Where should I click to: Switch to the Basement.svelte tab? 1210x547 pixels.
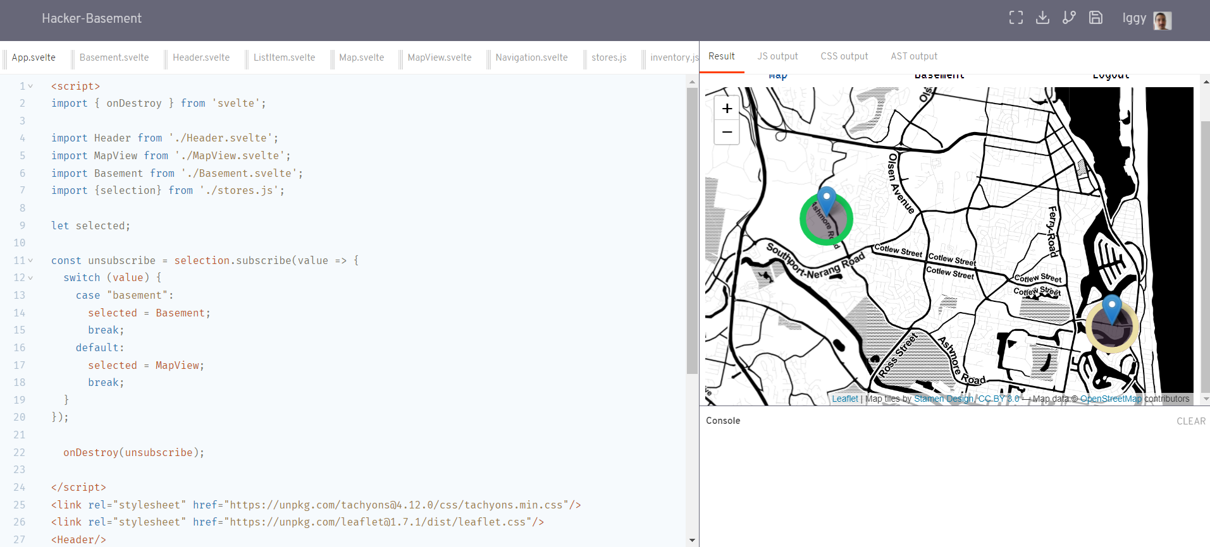114,57
